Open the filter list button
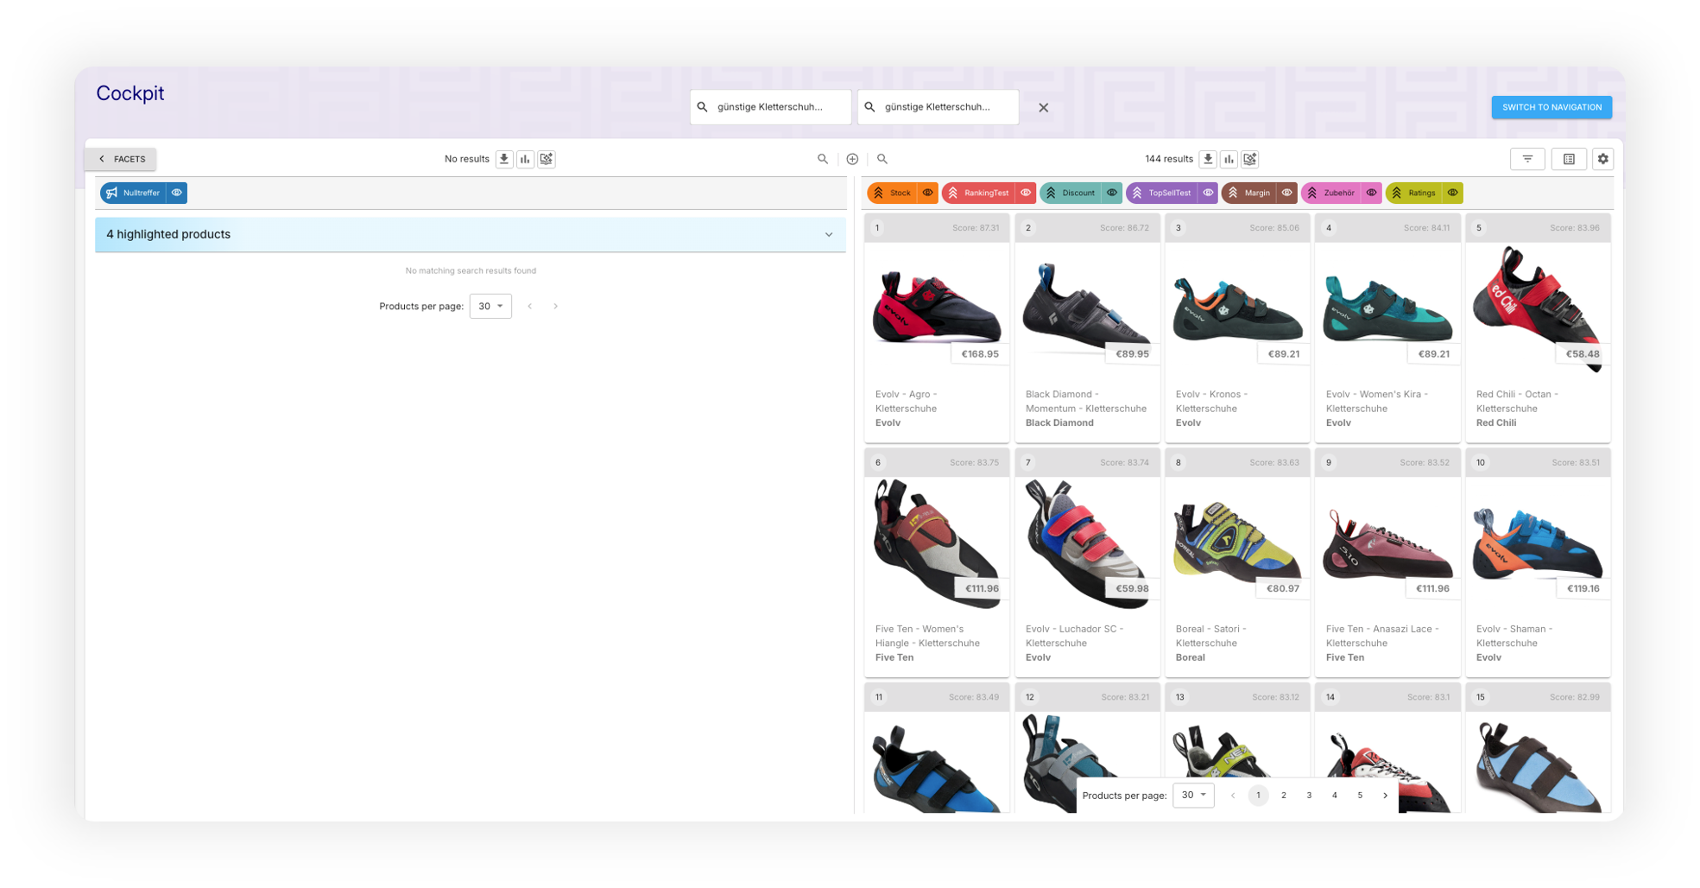The height and width of the screenshot is (888, 1700). point(1527,159)
